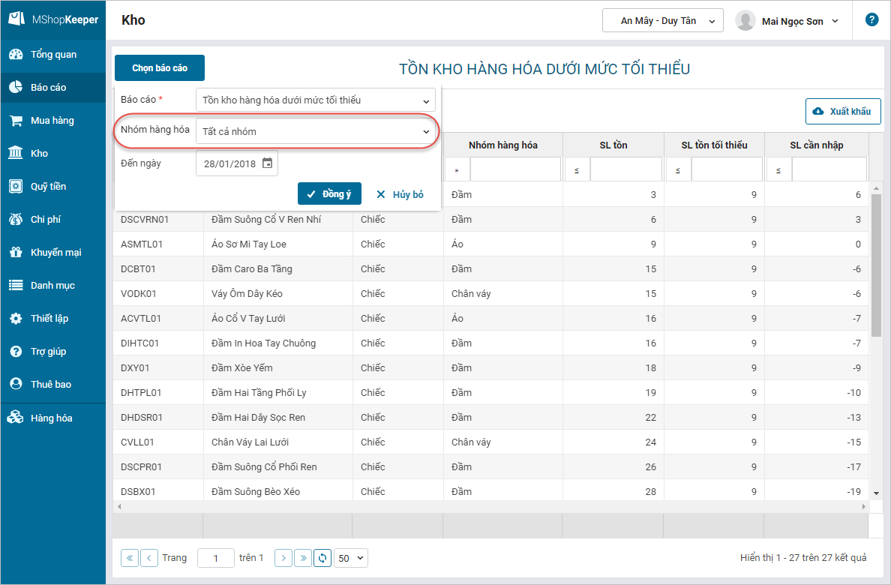Change the page size dropdown showing 50
The image size is (891, 585).
[352, 558]
